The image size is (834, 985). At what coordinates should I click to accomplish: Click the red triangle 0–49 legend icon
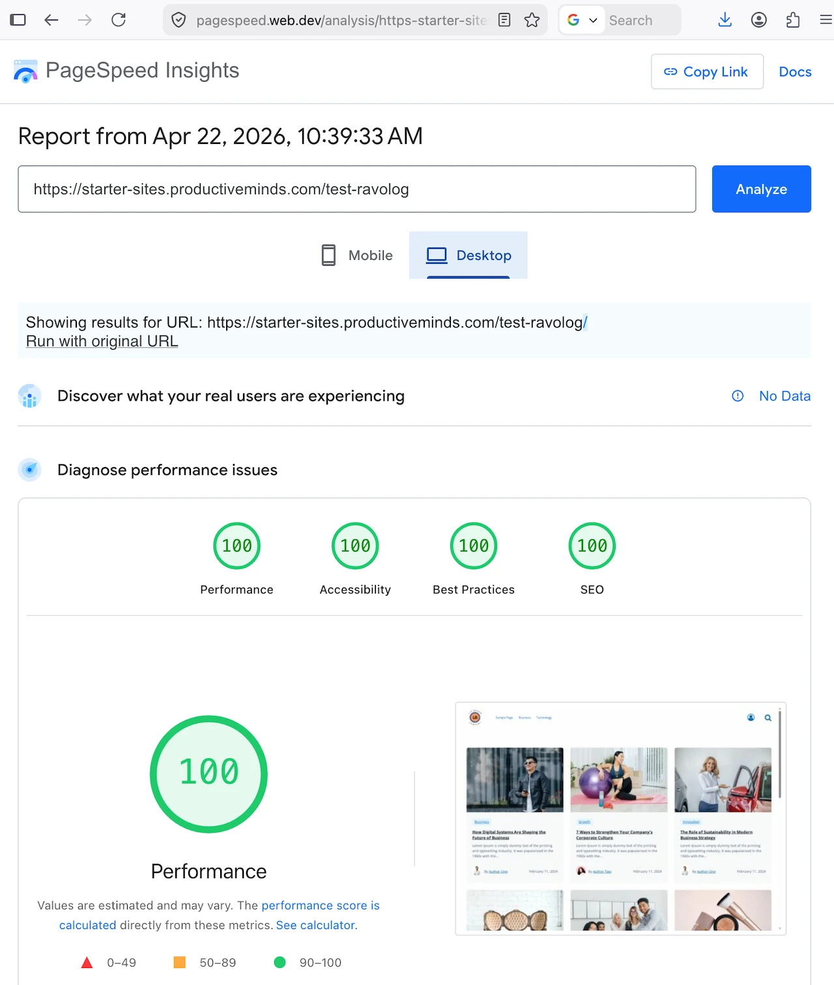87,962
